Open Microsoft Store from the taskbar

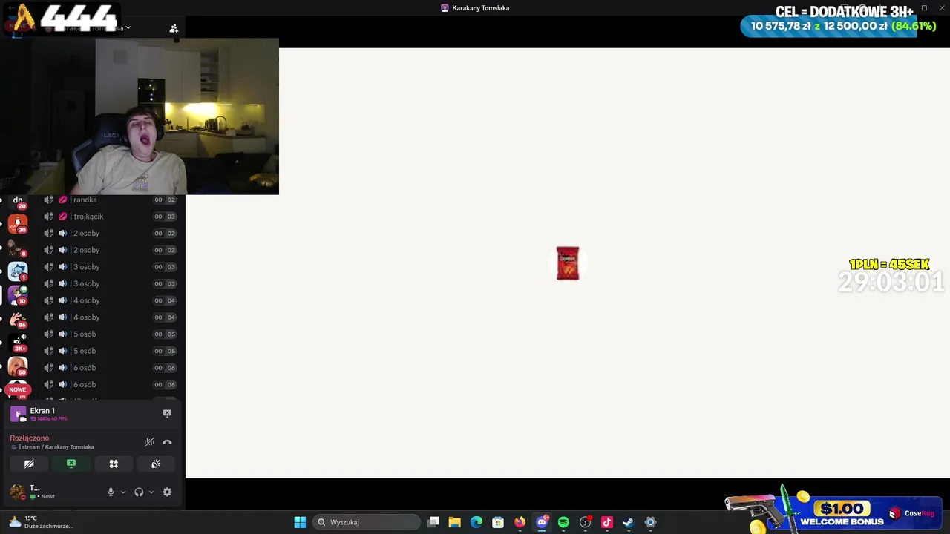point(498,522)
